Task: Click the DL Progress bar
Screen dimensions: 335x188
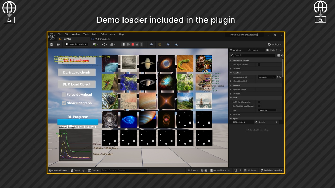Action: pyautogui.click(x=78, y=122)
